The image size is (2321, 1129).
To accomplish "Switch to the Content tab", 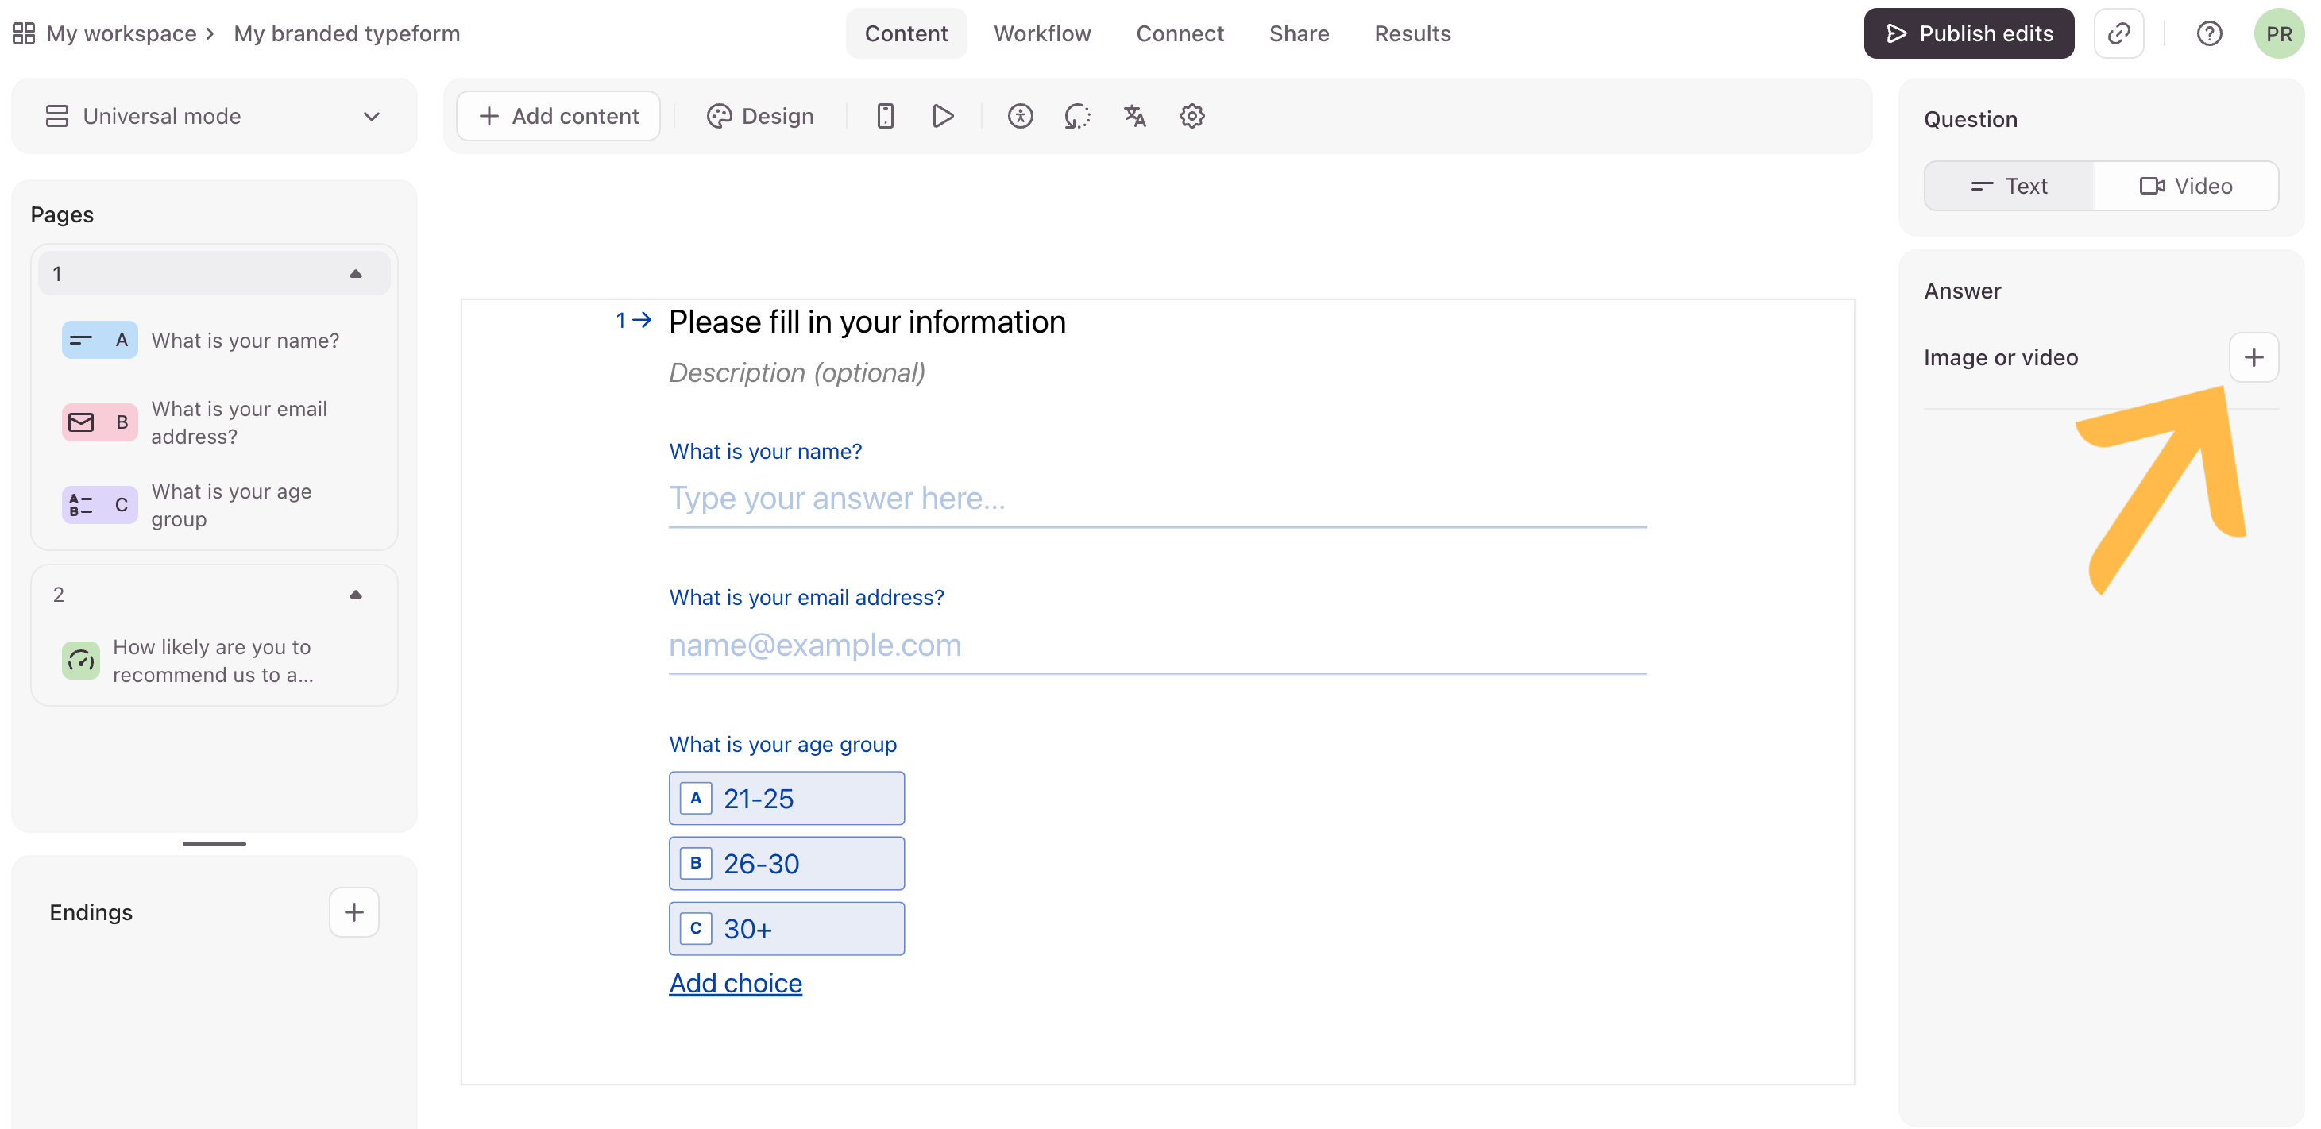I will (906, 33).
